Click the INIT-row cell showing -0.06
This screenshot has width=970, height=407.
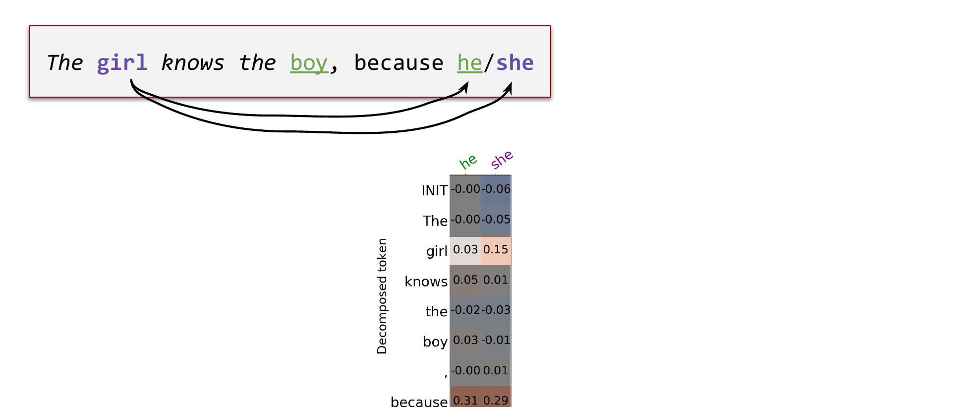[496, 189]
